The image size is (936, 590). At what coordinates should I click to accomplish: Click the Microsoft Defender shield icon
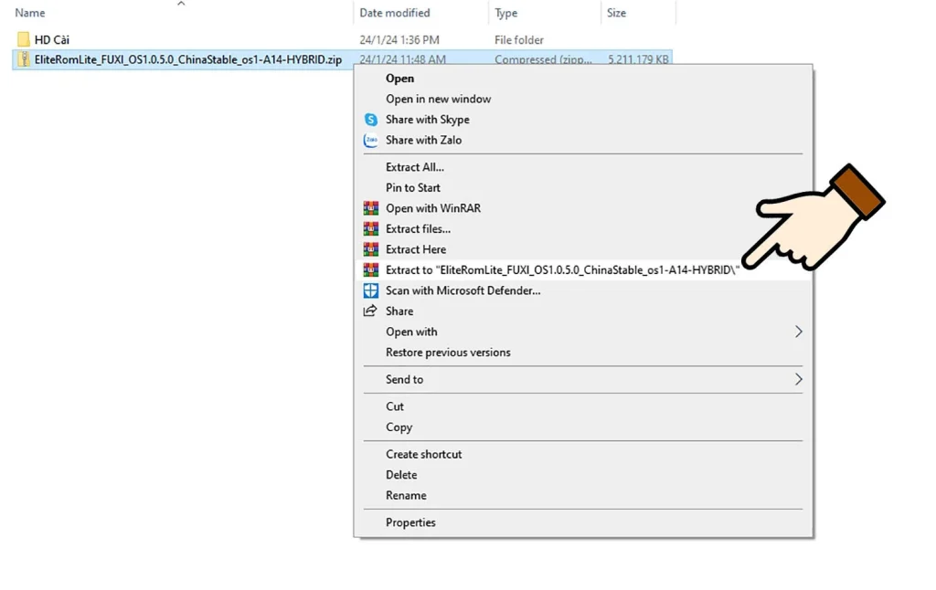click(x=370, y=290)
